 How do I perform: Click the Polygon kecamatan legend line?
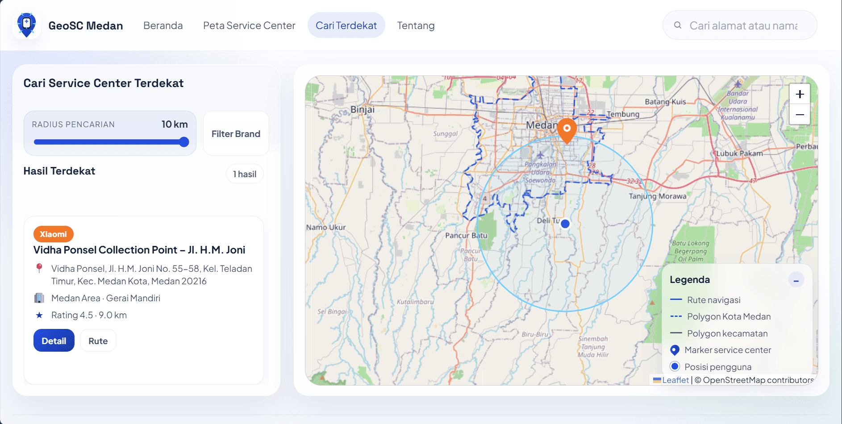pyautogui.click(x=676, y=333)
